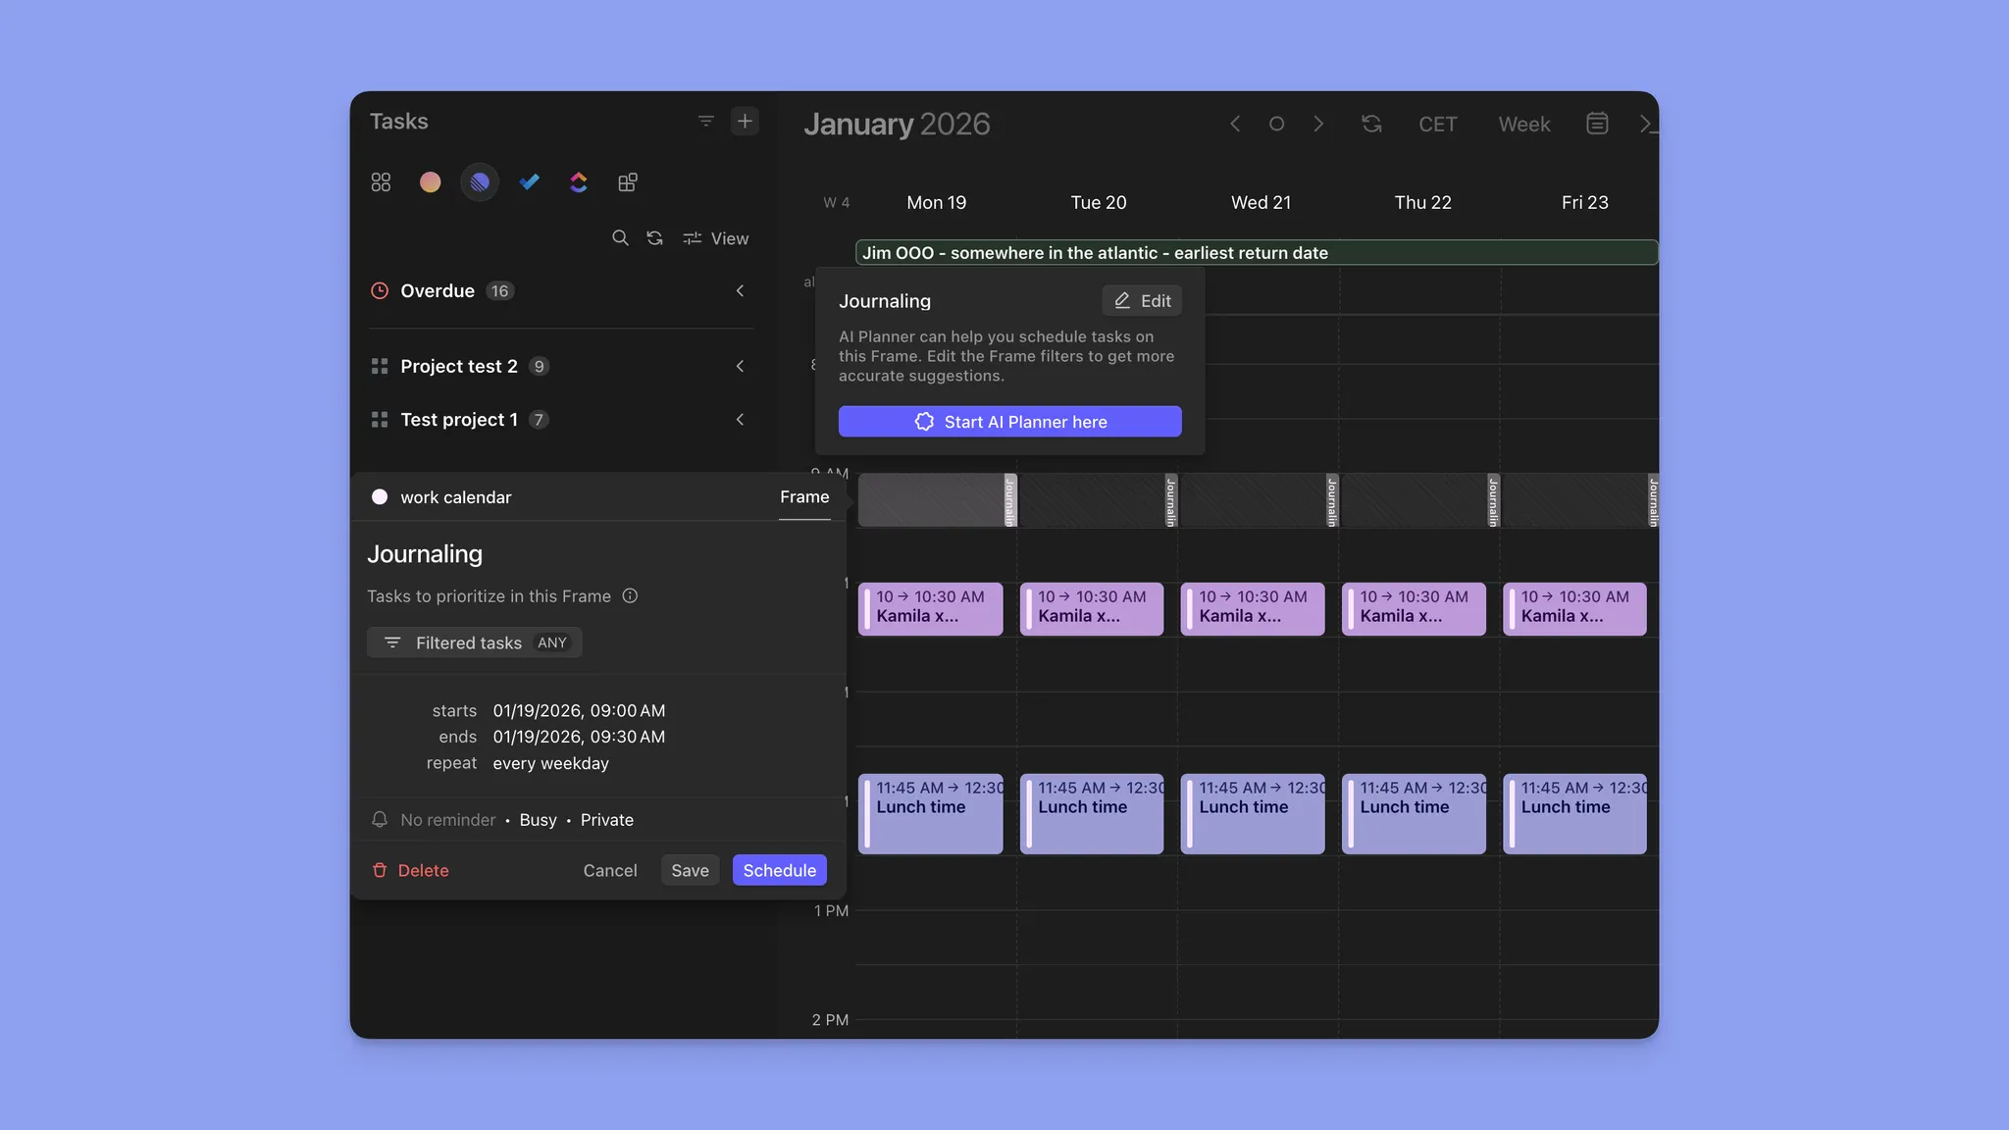Toggle Busy availability status
This screenshot has height=1130, width=2009.
click(x=538, y=820)
